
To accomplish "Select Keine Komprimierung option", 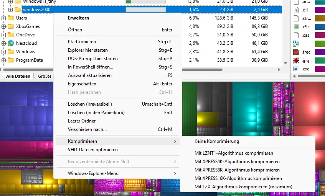I will [216, 141].
